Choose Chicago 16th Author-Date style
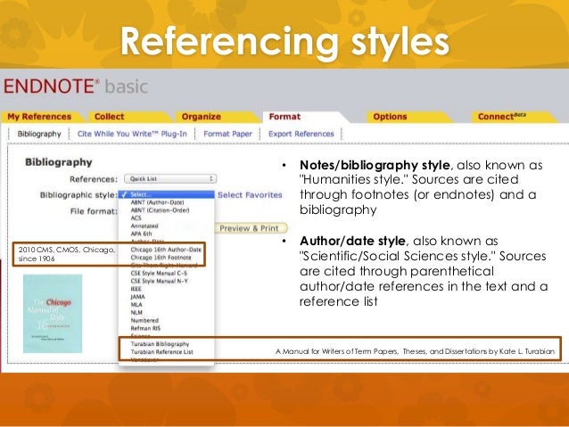The width and height of the screenshot is (569, 427). tap(166, 250)
